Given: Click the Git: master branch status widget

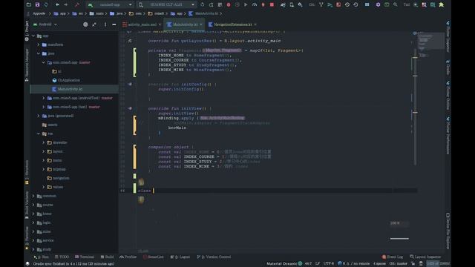Looking at the screenshot, I should click(398, 264).
